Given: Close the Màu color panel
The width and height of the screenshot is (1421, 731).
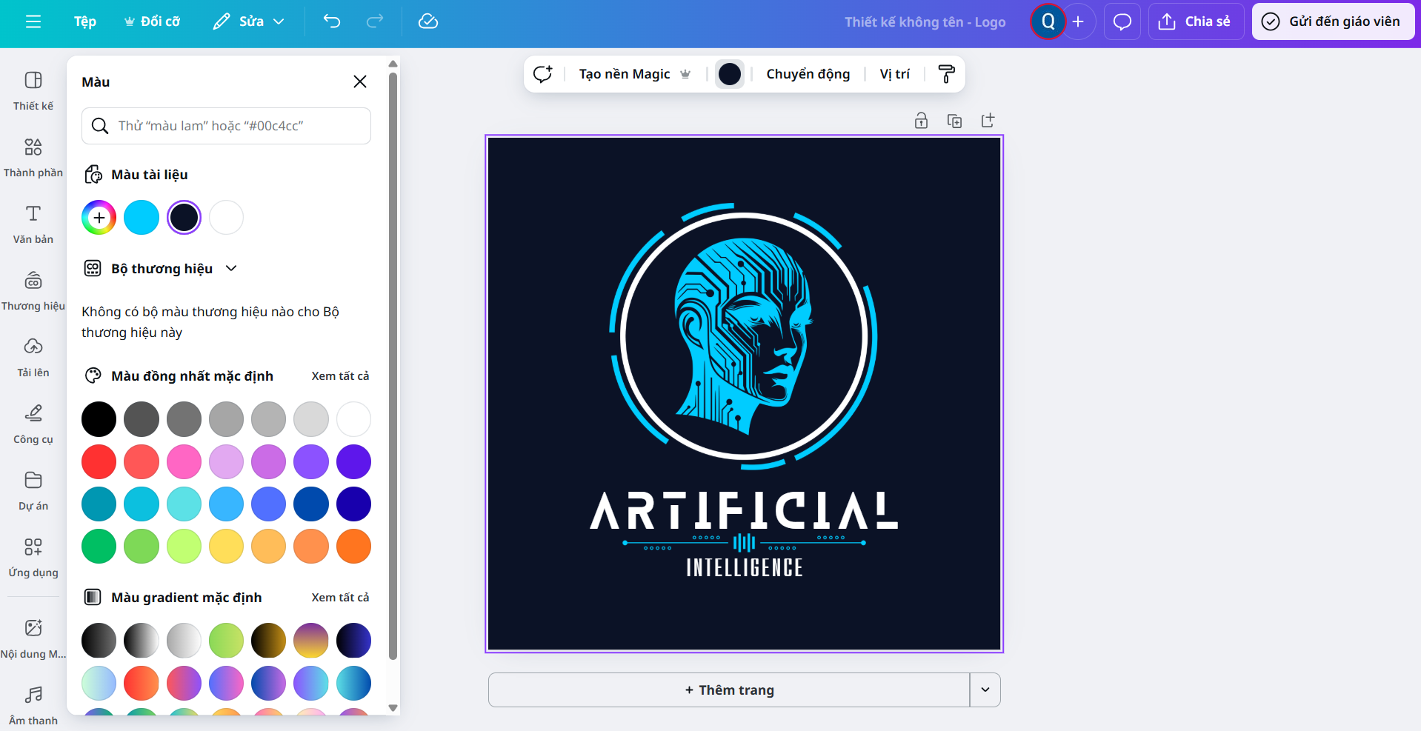Looking at the screenshot, I should (360, 81).
